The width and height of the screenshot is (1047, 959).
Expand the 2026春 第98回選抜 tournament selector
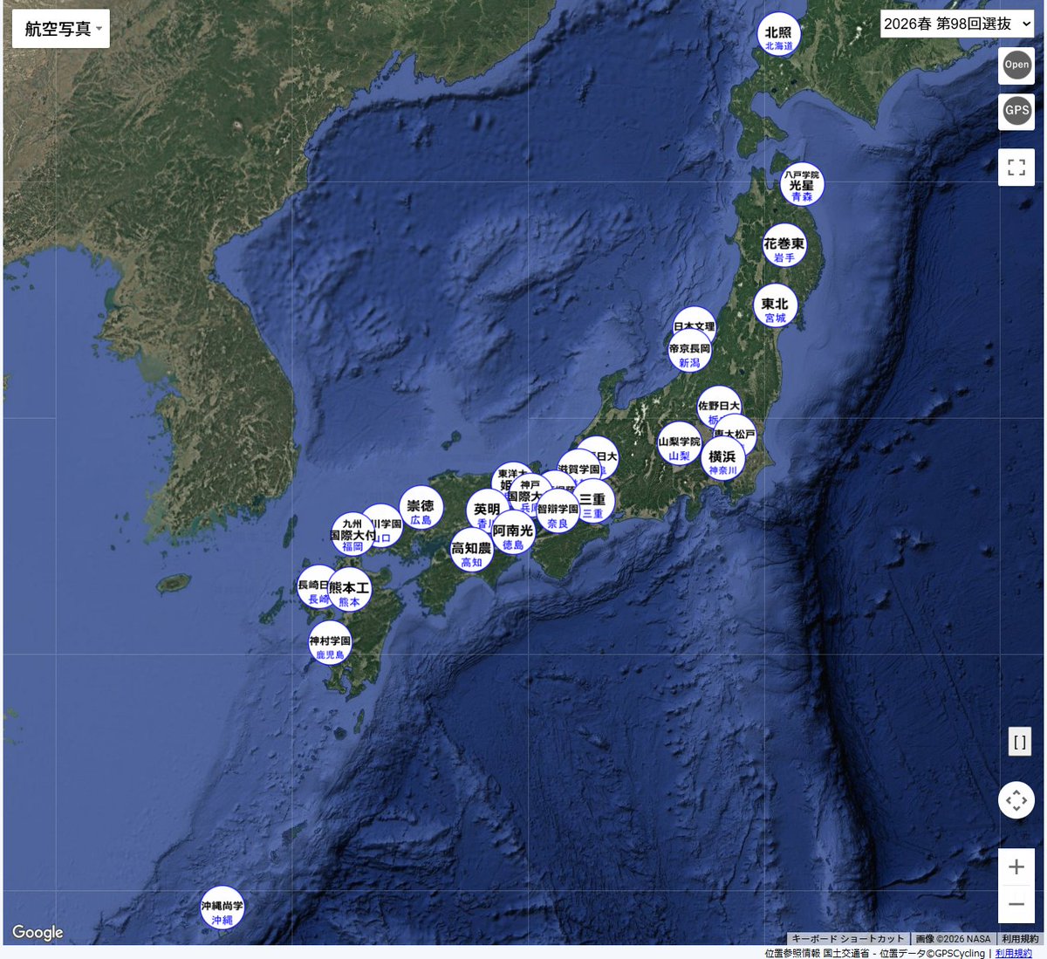[957, 24]
